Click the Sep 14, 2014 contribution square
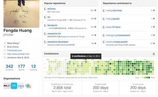Viewport: 158px width, 97px height. 86,62
